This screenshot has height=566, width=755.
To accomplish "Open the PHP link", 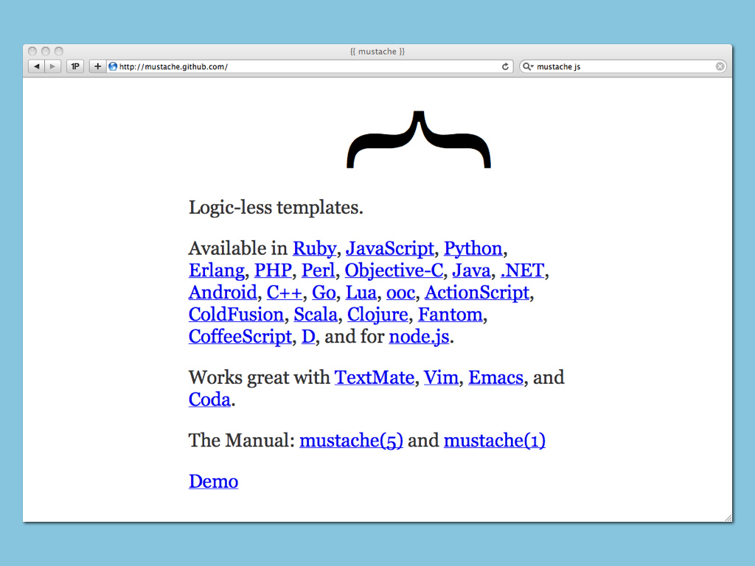I will pyautogui.click(x=273, y=270).
